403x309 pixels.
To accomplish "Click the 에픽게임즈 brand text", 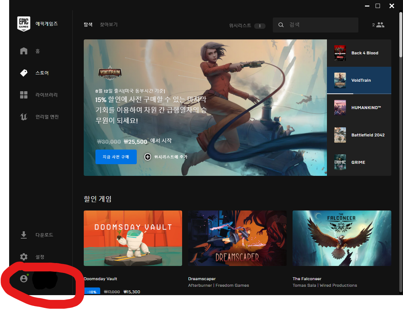I will pos(46,24).
